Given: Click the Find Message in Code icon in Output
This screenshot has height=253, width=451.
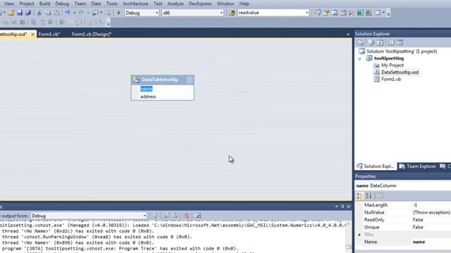Looking at the screenshot, I should (x=155, y=216).
